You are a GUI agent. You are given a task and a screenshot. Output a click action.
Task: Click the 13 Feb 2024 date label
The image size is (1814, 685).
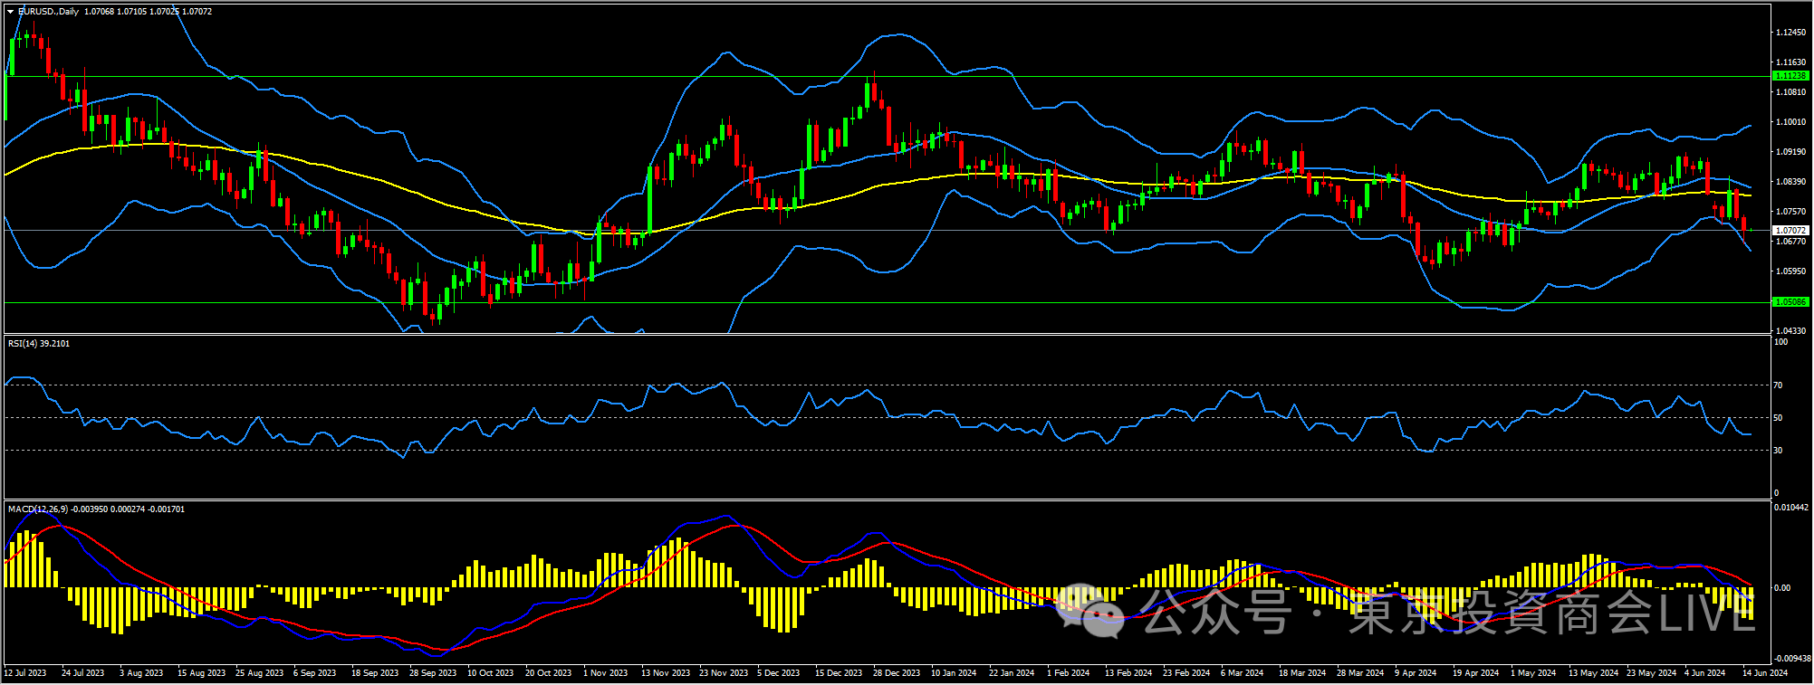point(1128,673)
